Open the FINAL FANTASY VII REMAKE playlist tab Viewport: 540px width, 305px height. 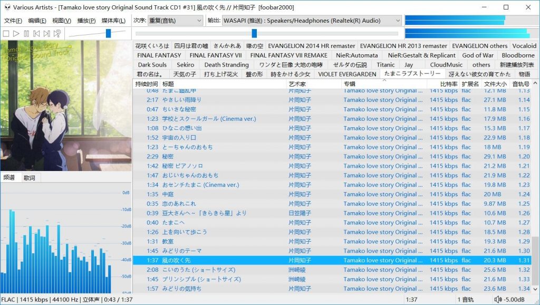click(288, 55)
